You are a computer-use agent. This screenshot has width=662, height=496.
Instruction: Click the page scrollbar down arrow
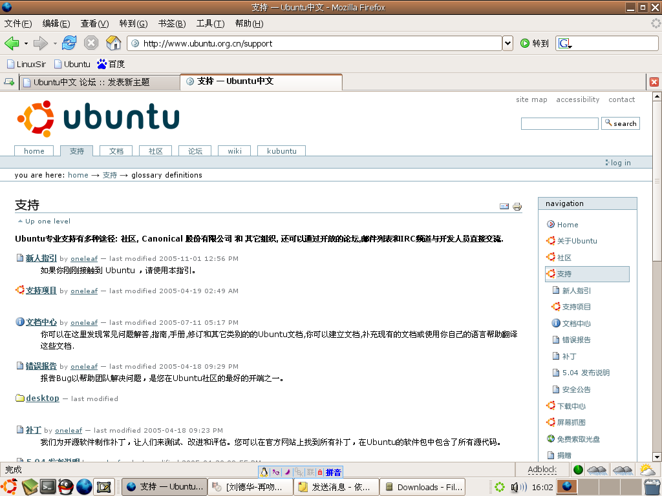657,457
